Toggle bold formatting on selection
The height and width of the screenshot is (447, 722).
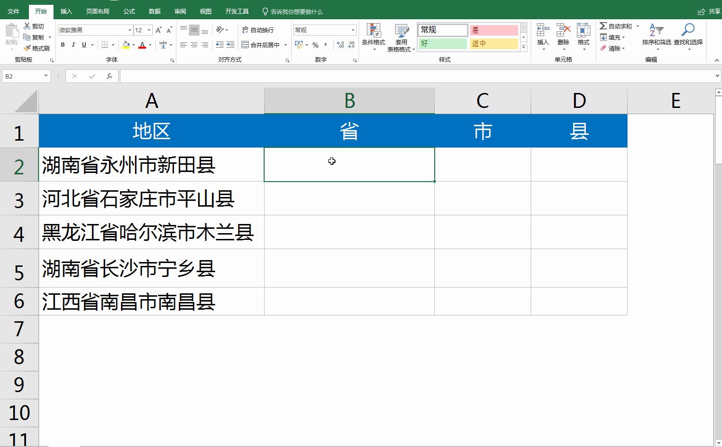(x=62, y=45)
